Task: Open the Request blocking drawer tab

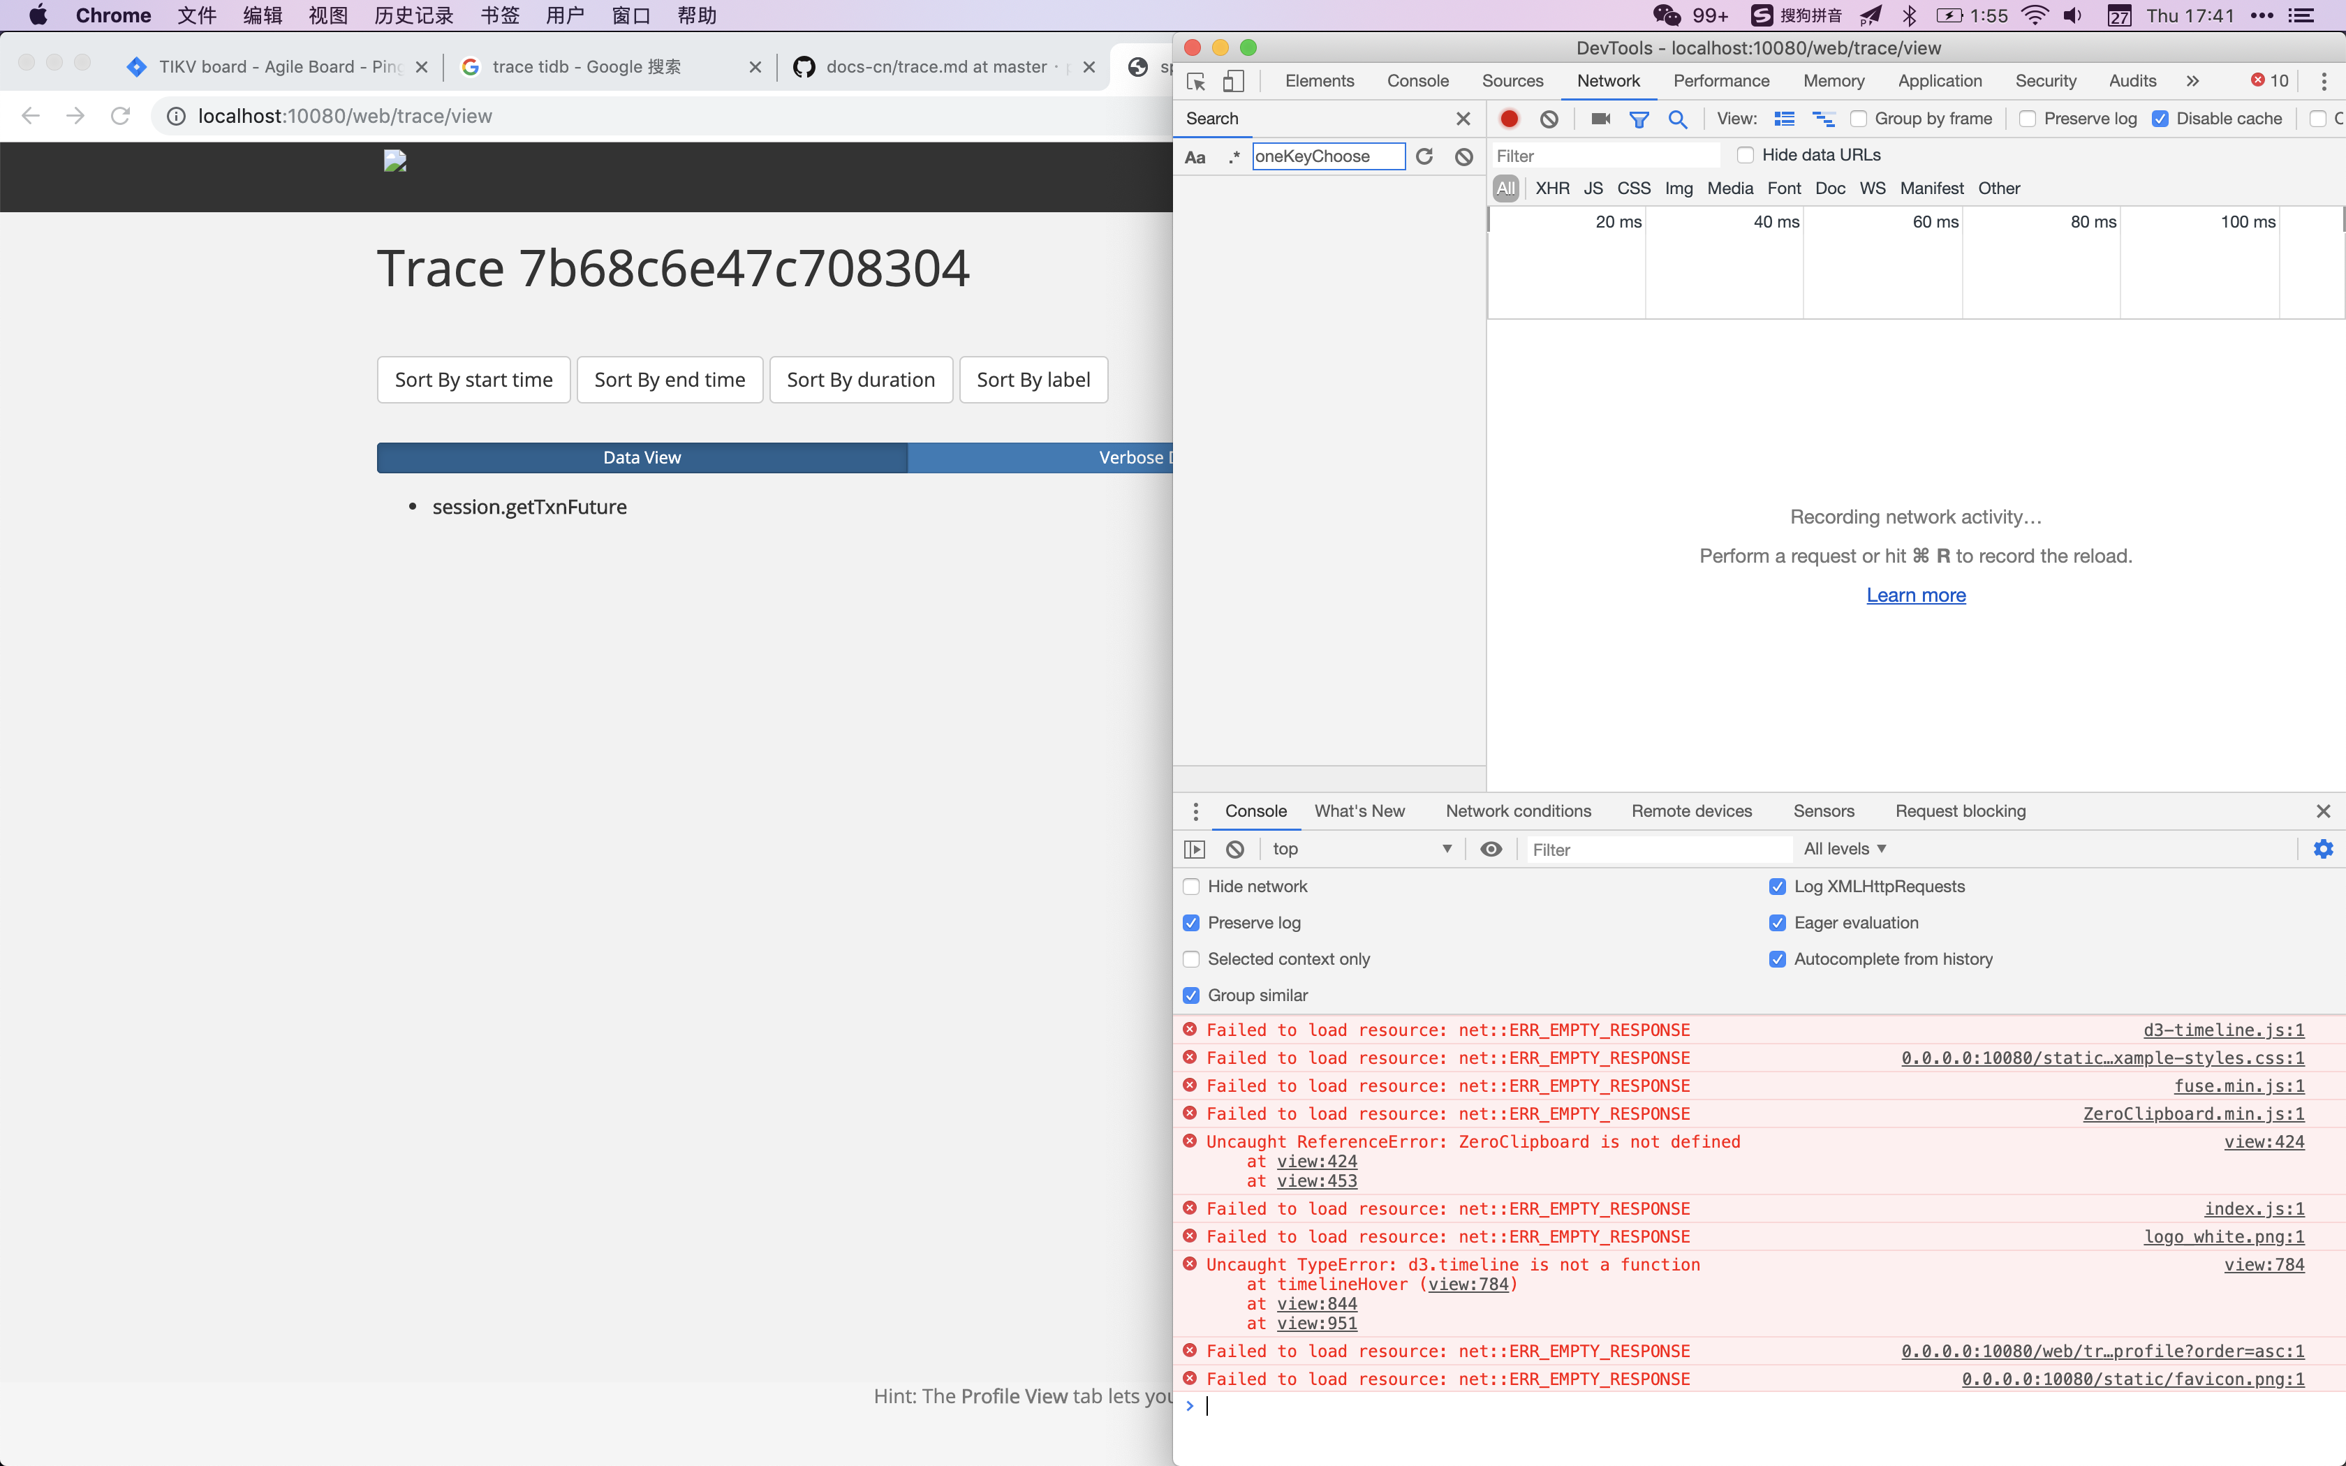Action: pos(1960,810)
